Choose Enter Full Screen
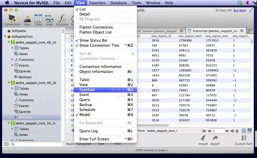Viewport: 257px width, 158px height. click(105, 139)
